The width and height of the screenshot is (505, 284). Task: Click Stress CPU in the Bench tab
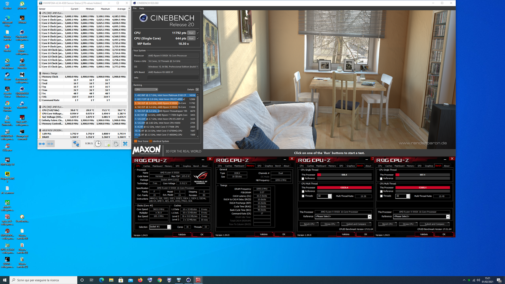point(330,224)
